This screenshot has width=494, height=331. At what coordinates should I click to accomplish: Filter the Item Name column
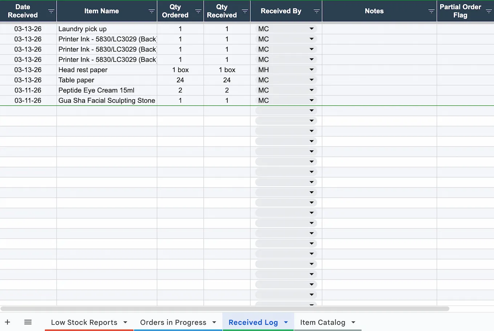tap(152, 11)
